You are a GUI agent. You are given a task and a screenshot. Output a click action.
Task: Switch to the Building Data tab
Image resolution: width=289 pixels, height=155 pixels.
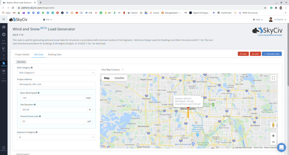pos(54,54)
